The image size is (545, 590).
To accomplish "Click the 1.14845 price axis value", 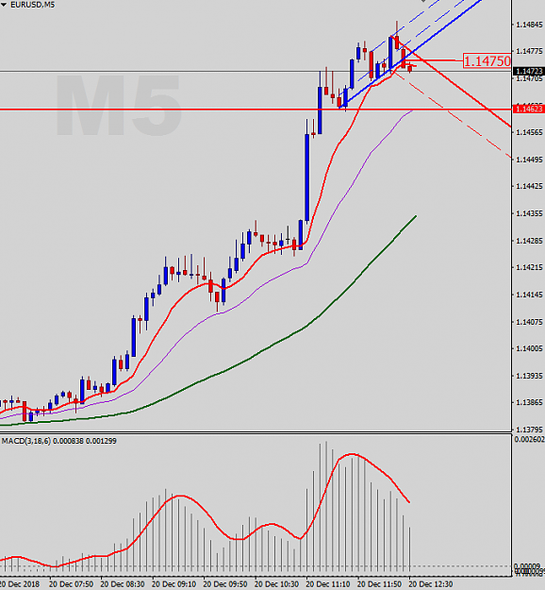I will [530, 25].
